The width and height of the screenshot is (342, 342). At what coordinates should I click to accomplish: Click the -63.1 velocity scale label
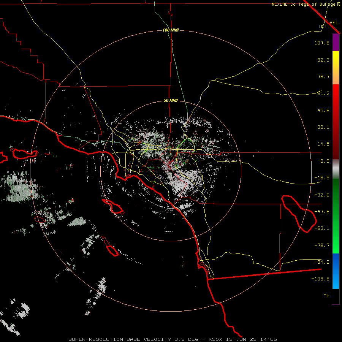tap(322, 228)
